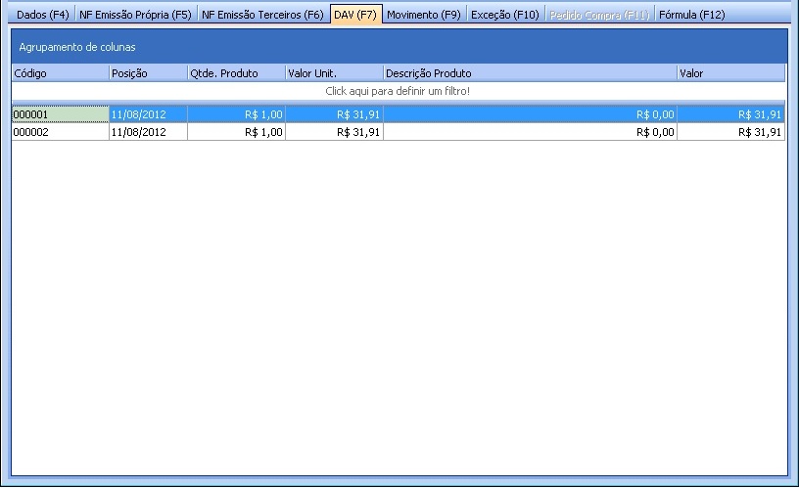The height and width of the screenshot is (488, 799).
Task: Click the Agrupamento de colunas grouping panel
Action: click(x=398, y=47)
